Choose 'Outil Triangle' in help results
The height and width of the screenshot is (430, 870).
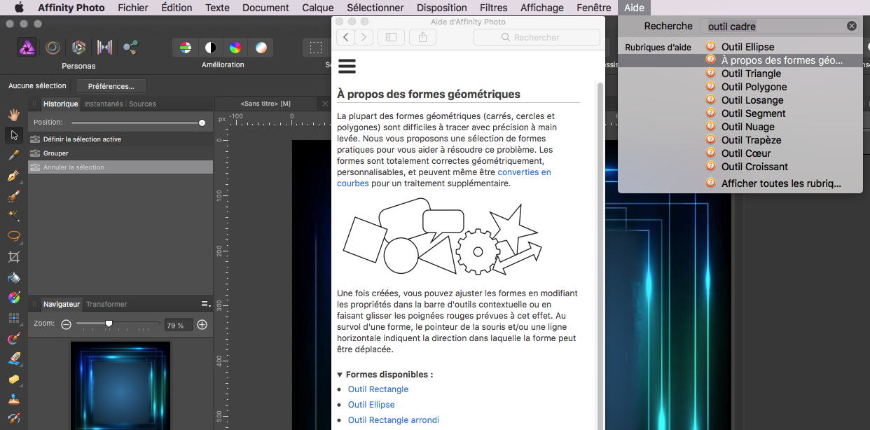click(752, 74)
